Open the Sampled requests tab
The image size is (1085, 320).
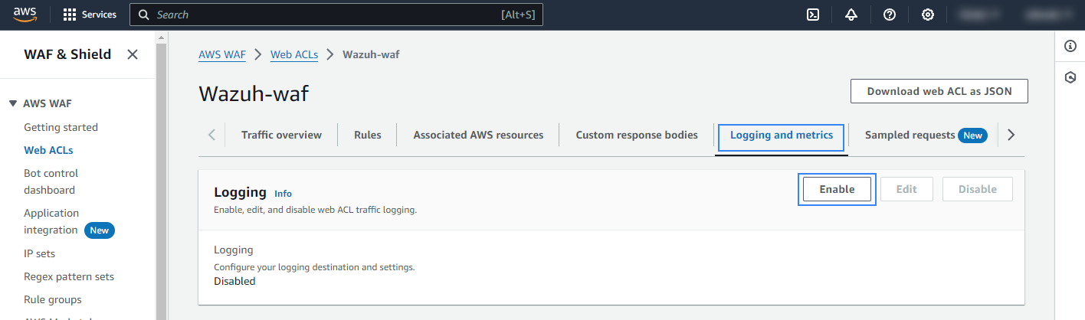coord(910,136)
